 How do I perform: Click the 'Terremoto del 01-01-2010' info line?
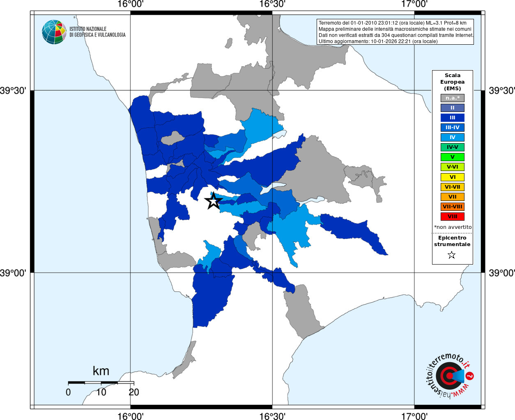(x=393, y=23)
